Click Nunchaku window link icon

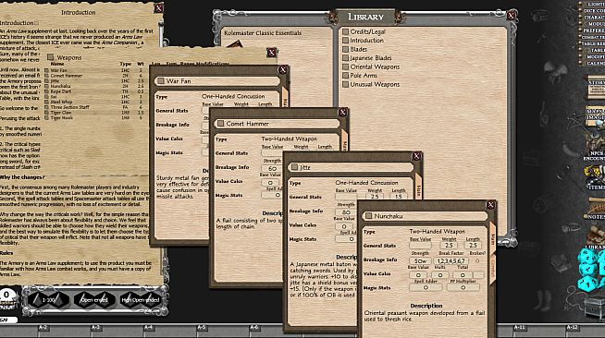coord(368,216)
